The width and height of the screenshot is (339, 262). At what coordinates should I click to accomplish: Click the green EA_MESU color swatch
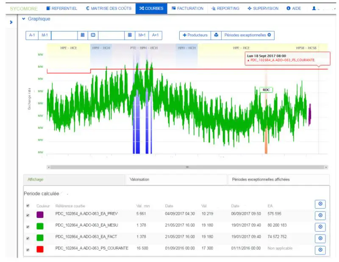(x=40, y=226)
